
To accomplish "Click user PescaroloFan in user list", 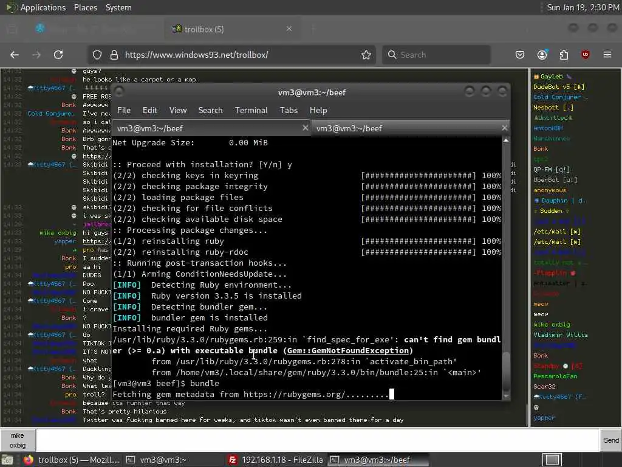I will (555, 376).
